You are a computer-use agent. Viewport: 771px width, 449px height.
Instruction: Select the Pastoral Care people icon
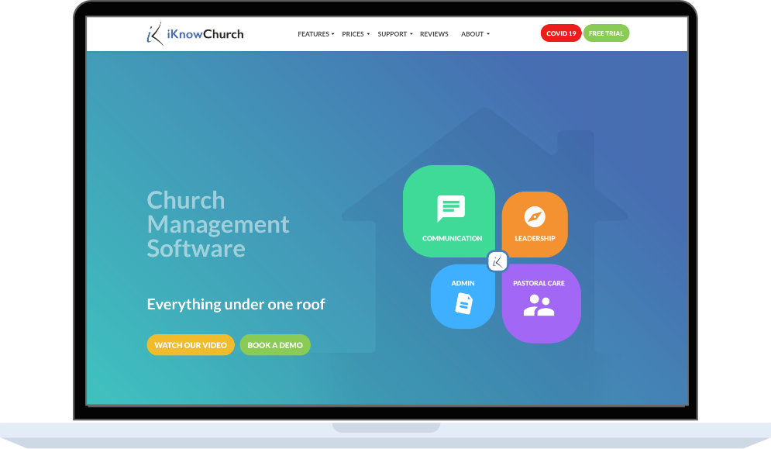pos(539,306)
